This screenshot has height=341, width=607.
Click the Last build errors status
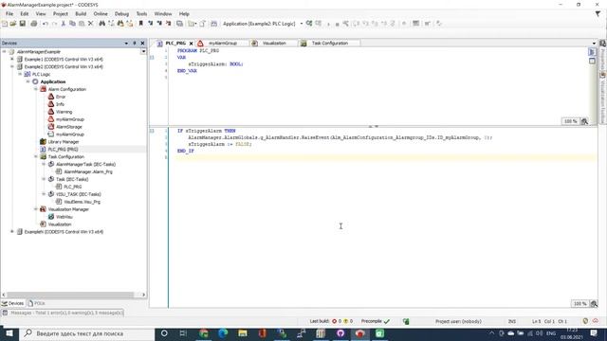point(336,321)
